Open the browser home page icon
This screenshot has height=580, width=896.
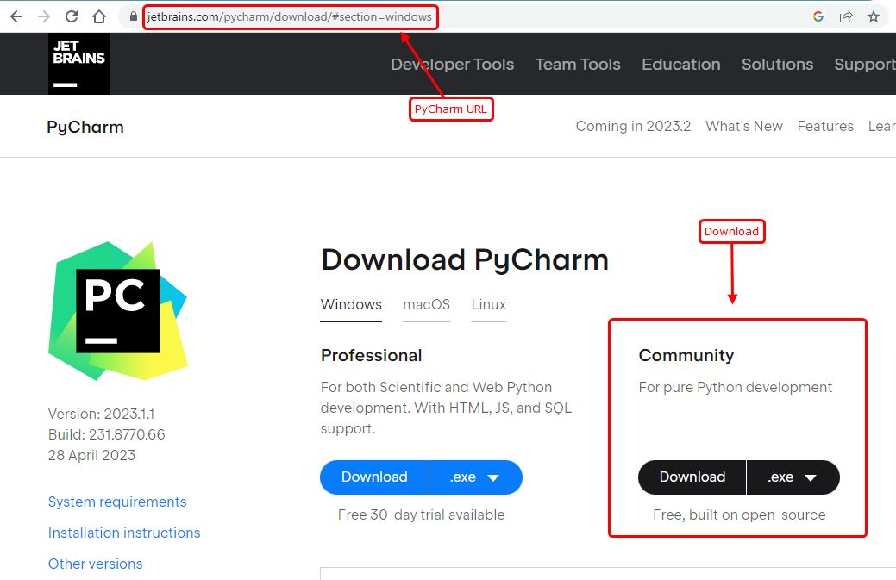[99, 16]
